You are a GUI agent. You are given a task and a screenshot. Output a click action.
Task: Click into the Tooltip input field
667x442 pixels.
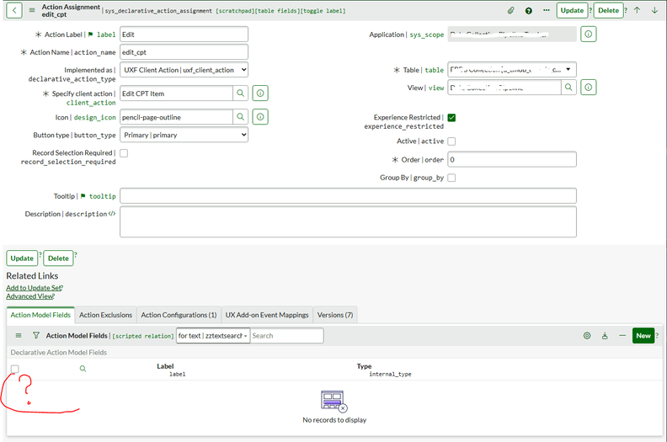348,195
